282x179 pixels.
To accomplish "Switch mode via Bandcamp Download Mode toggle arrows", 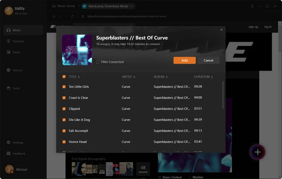I will click(131, 6).
